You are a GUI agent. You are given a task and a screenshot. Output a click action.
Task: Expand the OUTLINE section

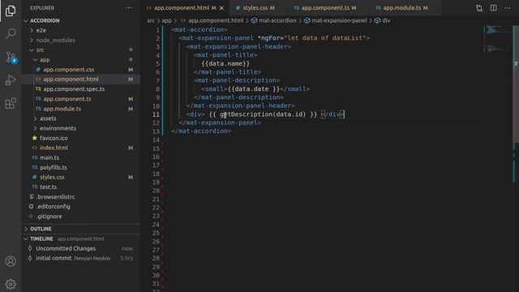41,229
